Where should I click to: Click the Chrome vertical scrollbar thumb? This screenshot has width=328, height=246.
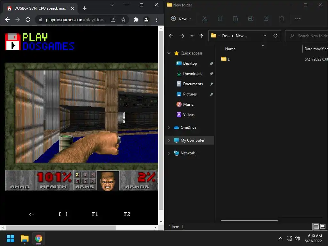[161, 121]
